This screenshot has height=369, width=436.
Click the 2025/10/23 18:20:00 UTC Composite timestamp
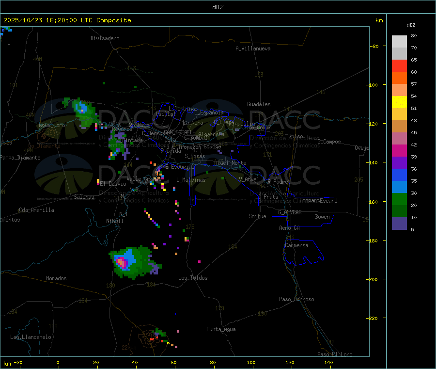pyautogui.click(x=67, y=20)
